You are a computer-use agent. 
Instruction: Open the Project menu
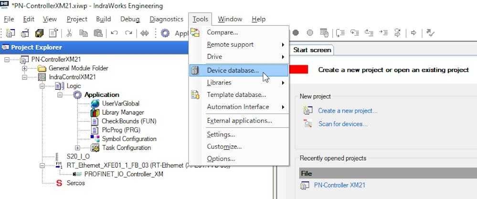77,19
